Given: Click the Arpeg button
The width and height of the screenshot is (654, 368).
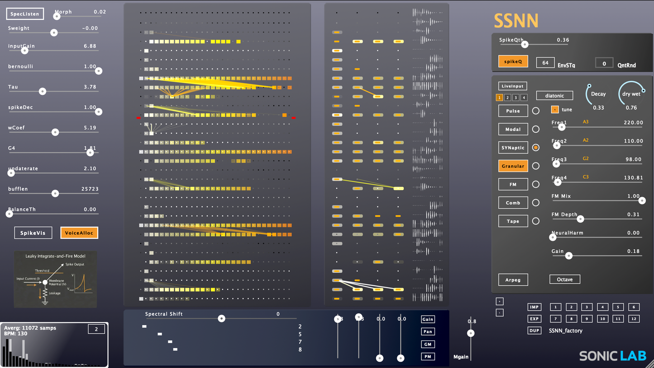Looking at the screenshot, I should [513, 279].
